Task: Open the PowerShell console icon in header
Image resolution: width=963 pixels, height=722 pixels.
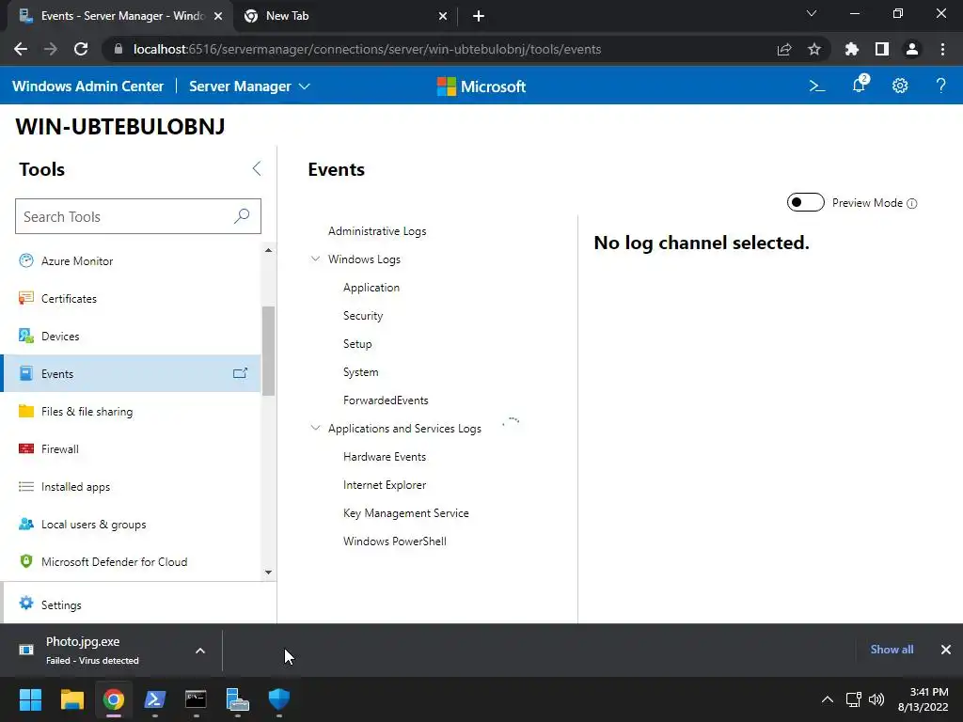Action: coord(817,86)
